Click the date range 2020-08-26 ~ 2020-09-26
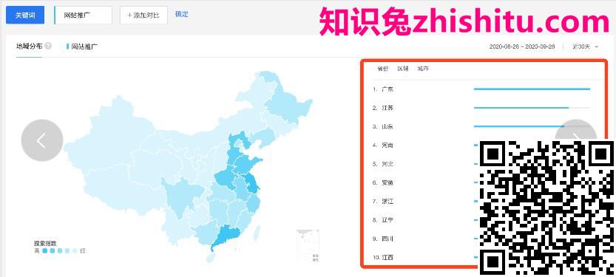The width and height of the screenshot is (616, 277). point(522,47)
